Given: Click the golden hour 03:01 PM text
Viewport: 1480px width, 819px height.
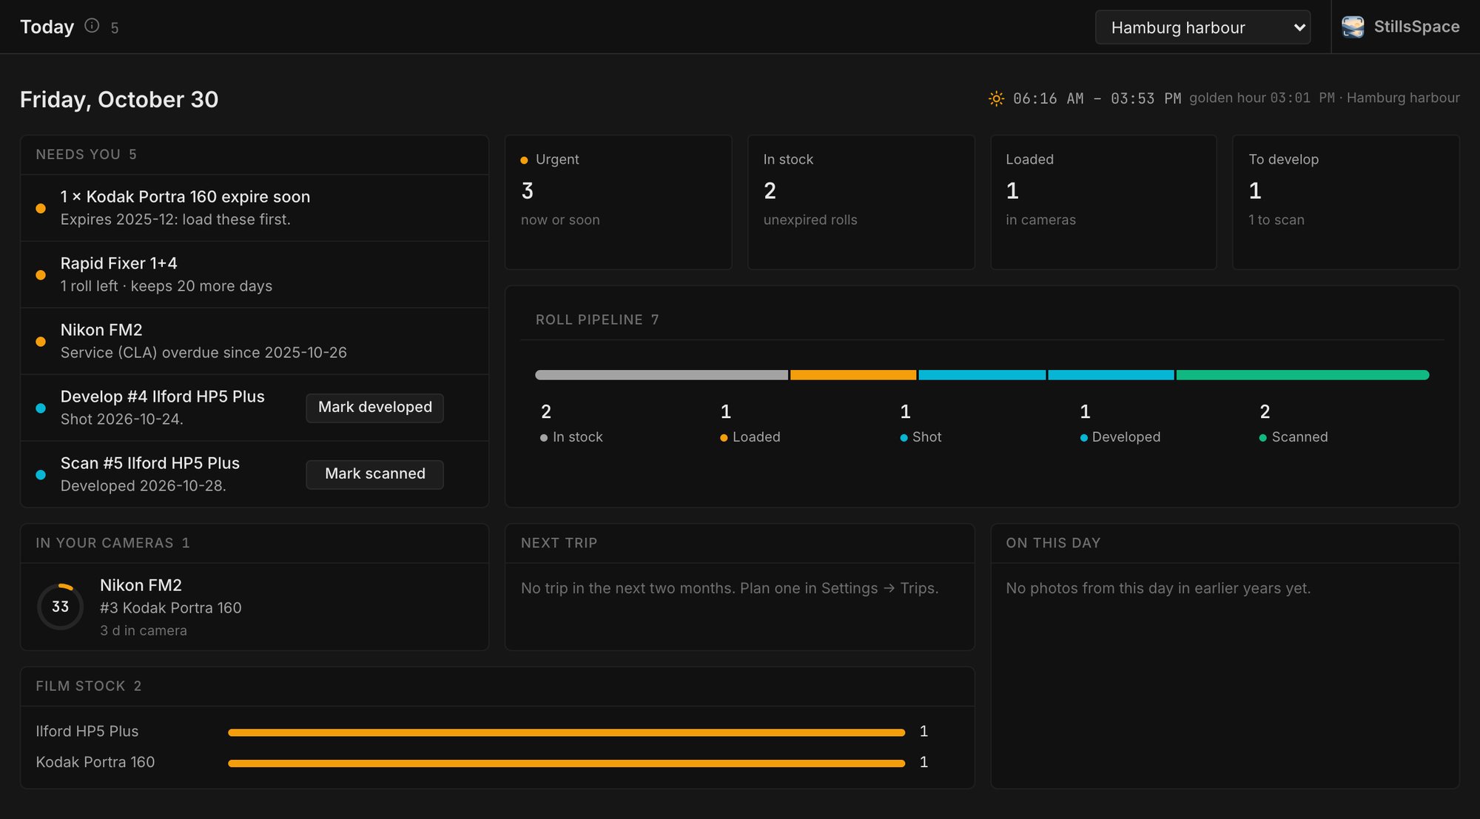Looking at the screenshot, I should pyautogui.click(x=1262, y=98).
